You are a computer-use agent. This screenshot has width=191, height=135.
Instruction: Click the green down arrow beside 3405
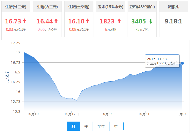[151, 21]
